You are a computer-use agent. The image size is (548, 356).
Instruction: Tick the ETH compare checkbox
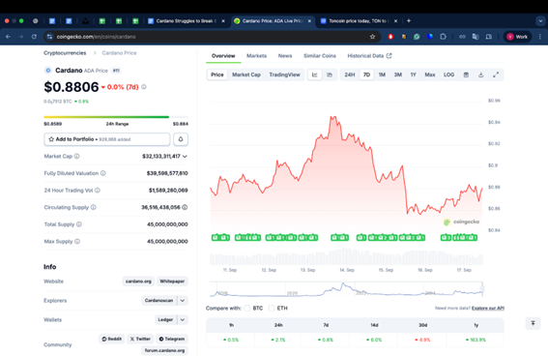click(x=272, y=308)
